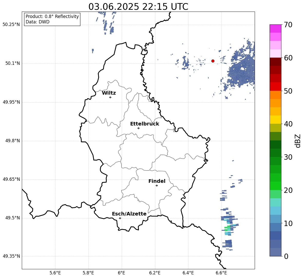Image resolution: width=304 pixels, height=278 pixels.
Task: Click the colorbar label 40
Action: click(288, 124)
